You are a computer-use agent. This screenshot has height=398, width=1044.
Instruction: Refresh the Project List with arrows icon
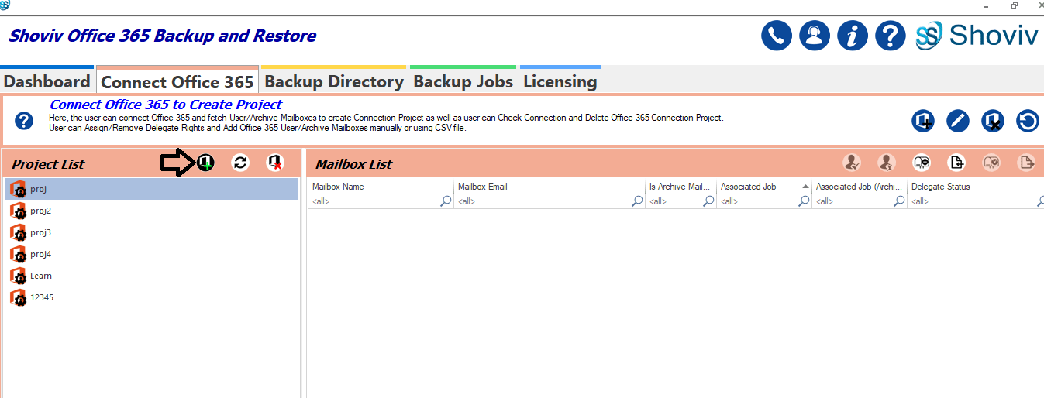tap(241, 163)
